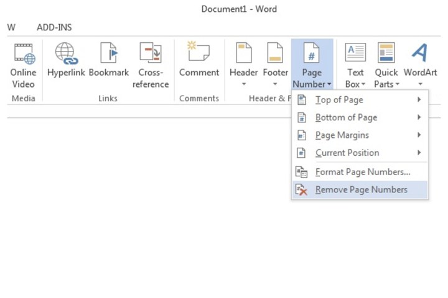Screen dimensions: 448x298
Task: Click the Footer page icon
Action: (x=275, y=53)
